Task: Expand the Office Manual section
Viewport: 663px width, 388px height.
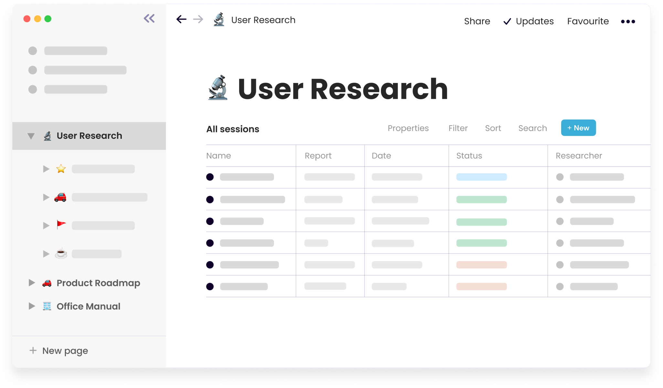Action: pos(32,306)
